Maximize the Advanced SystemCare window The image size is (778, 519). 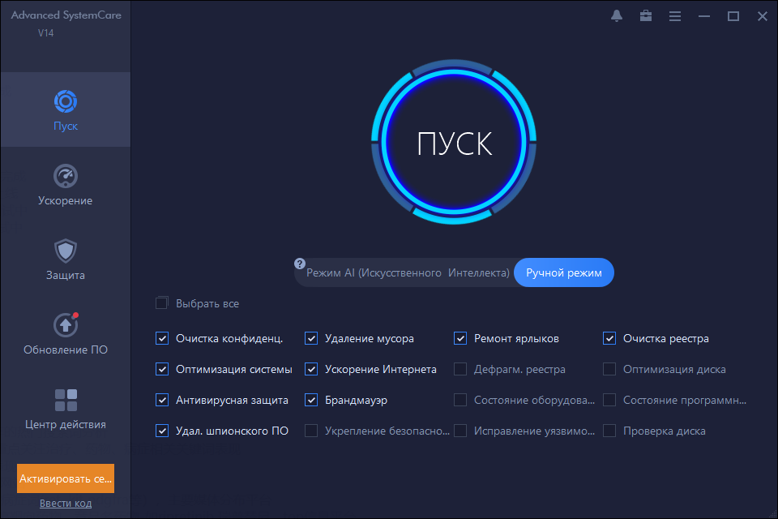733,16
